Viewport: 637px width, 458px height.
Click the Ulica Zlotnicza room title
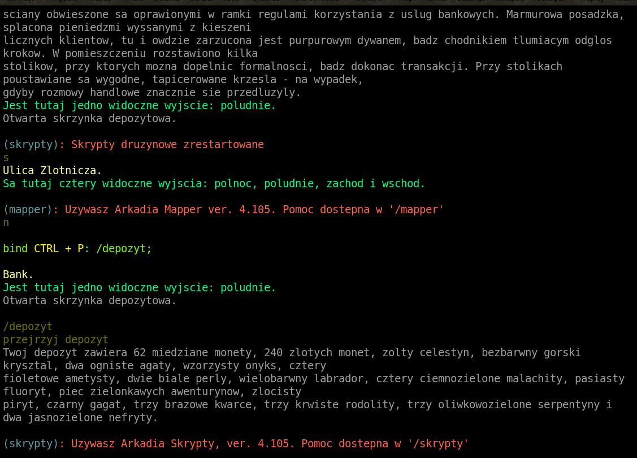point(52,170)
